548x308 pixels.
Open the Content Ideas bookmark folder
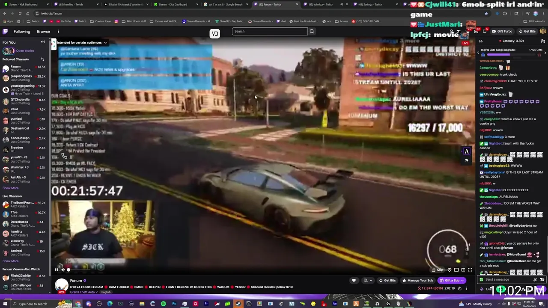101,21
